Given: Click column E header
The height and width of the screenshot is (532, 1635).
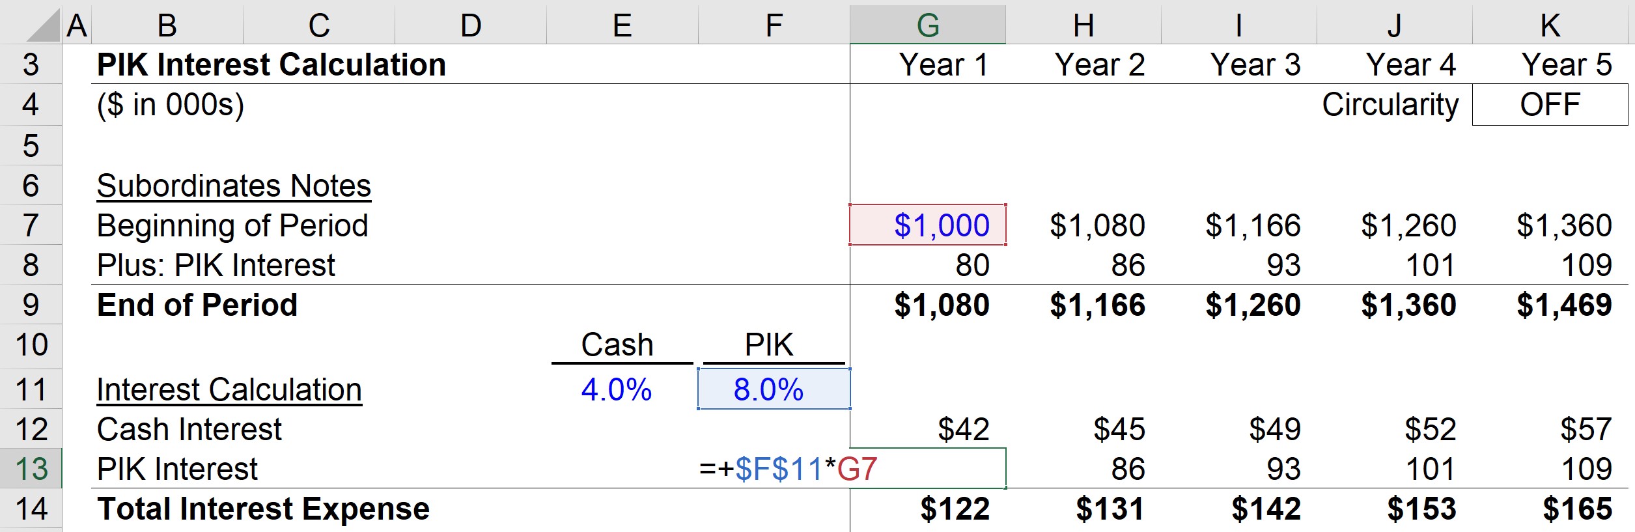Looking at the screenshot, I should point(622,25).
